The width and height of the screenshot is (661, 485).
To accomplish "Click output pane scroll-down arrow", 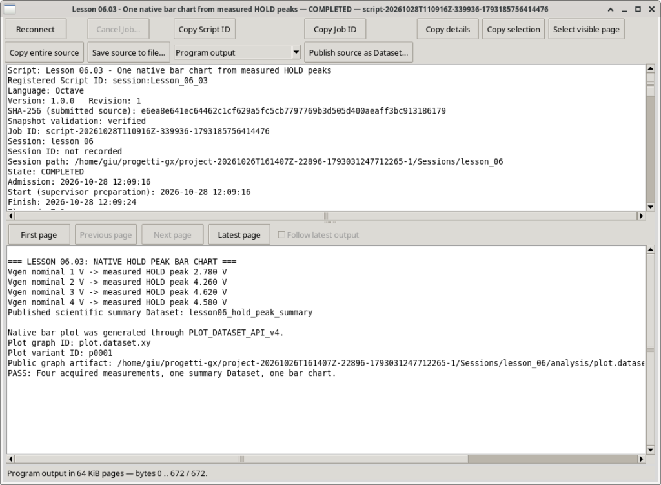I will [x=651, y=449].
